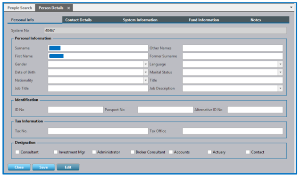Open the Language dropdown arrow
This screenshot has height=177, width=300.
[280, 64]
